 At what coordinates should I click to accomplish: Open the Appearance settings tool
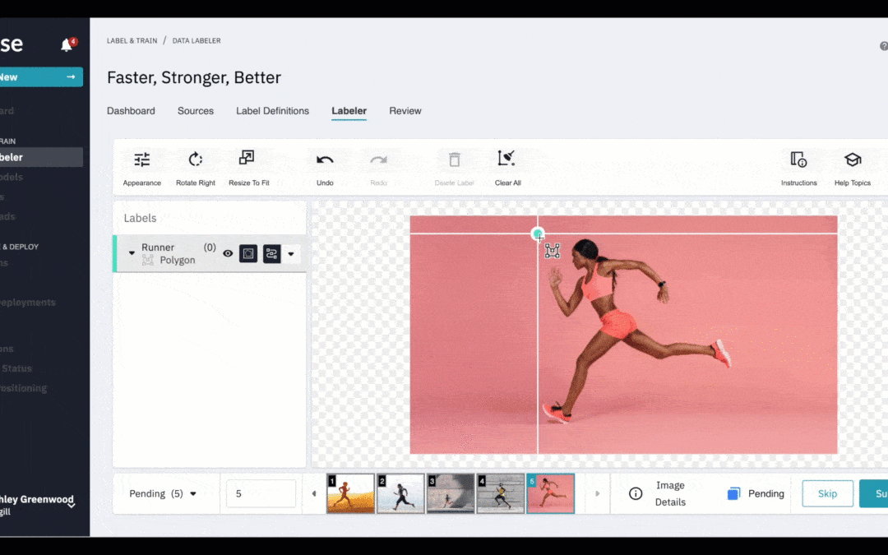pyautogui.click(x=142, y=168)
